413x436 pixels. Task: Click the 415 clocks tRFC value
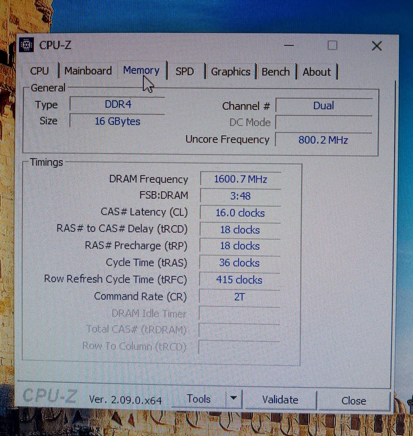239,280
